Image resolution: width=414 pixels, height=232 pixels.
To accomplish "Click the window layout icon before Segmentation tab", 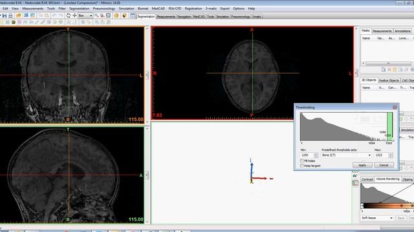I will (x=133, y=15).
